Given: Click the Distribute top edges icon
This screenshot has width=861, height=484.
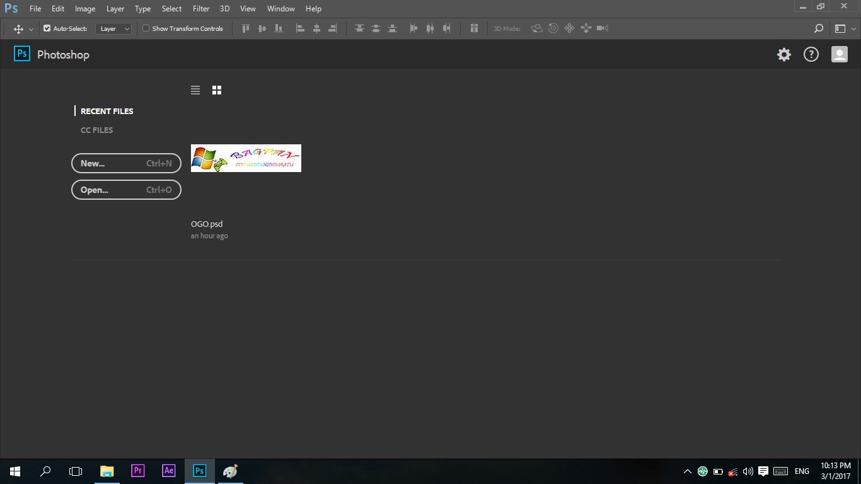Looking at the screenshot, I should pos(359,28).
